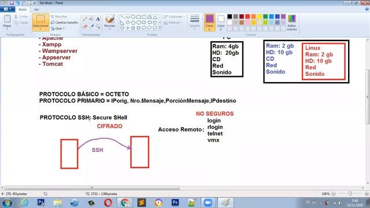
Task: Pick the Up arrow shape
Action: [x=155, y=23]
